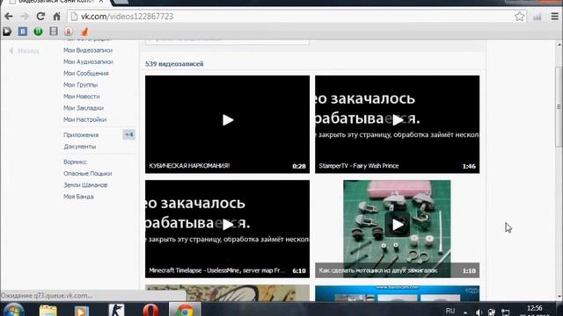Open the blue bandicam video thumbnail
The height and width of the screenshot is (316, 563).
coord(397,293)
